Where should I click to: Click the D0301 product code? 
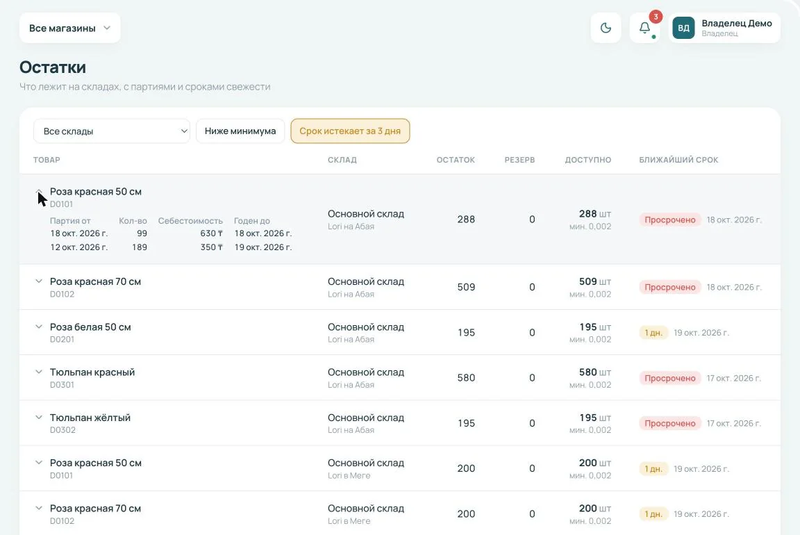click(62, 385)
